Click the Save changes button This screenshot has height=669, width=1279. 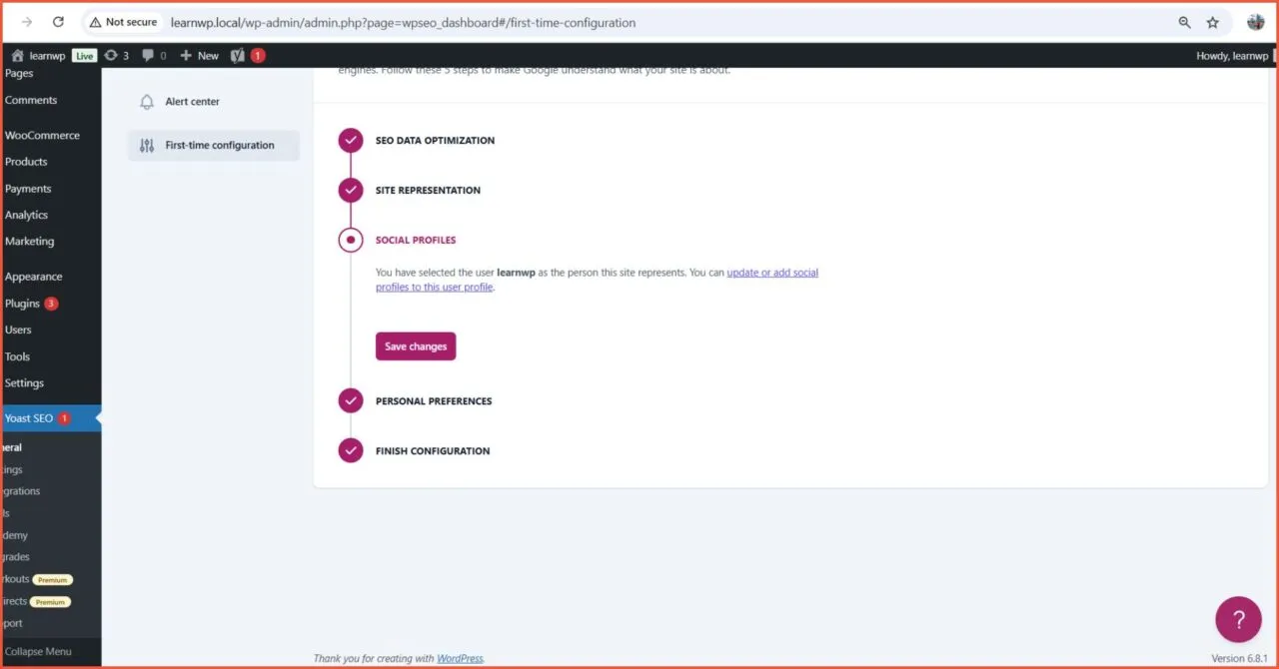click(415, 345)
